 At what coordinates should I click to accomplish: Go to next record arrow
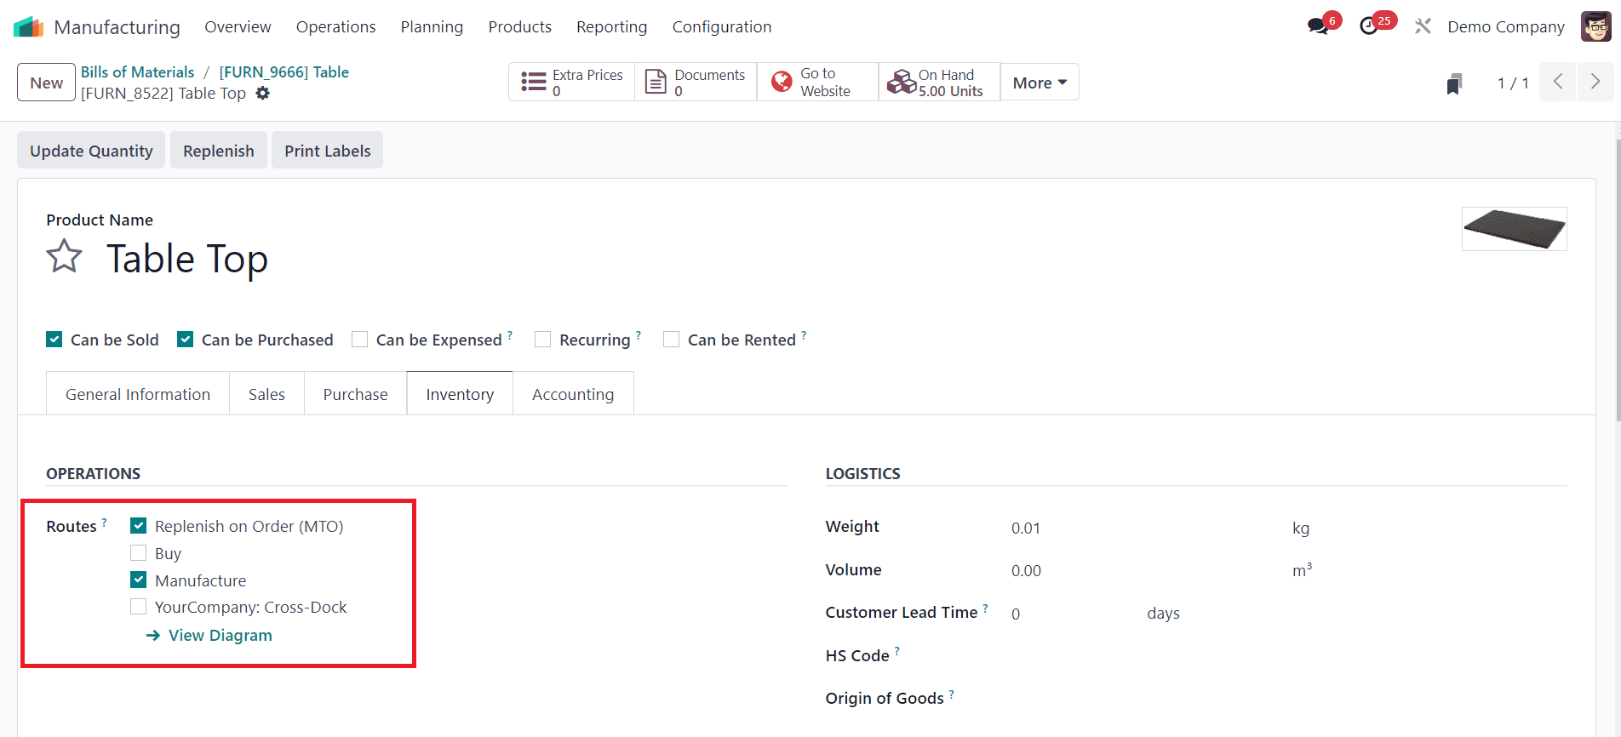click(x=1595, y=83)
